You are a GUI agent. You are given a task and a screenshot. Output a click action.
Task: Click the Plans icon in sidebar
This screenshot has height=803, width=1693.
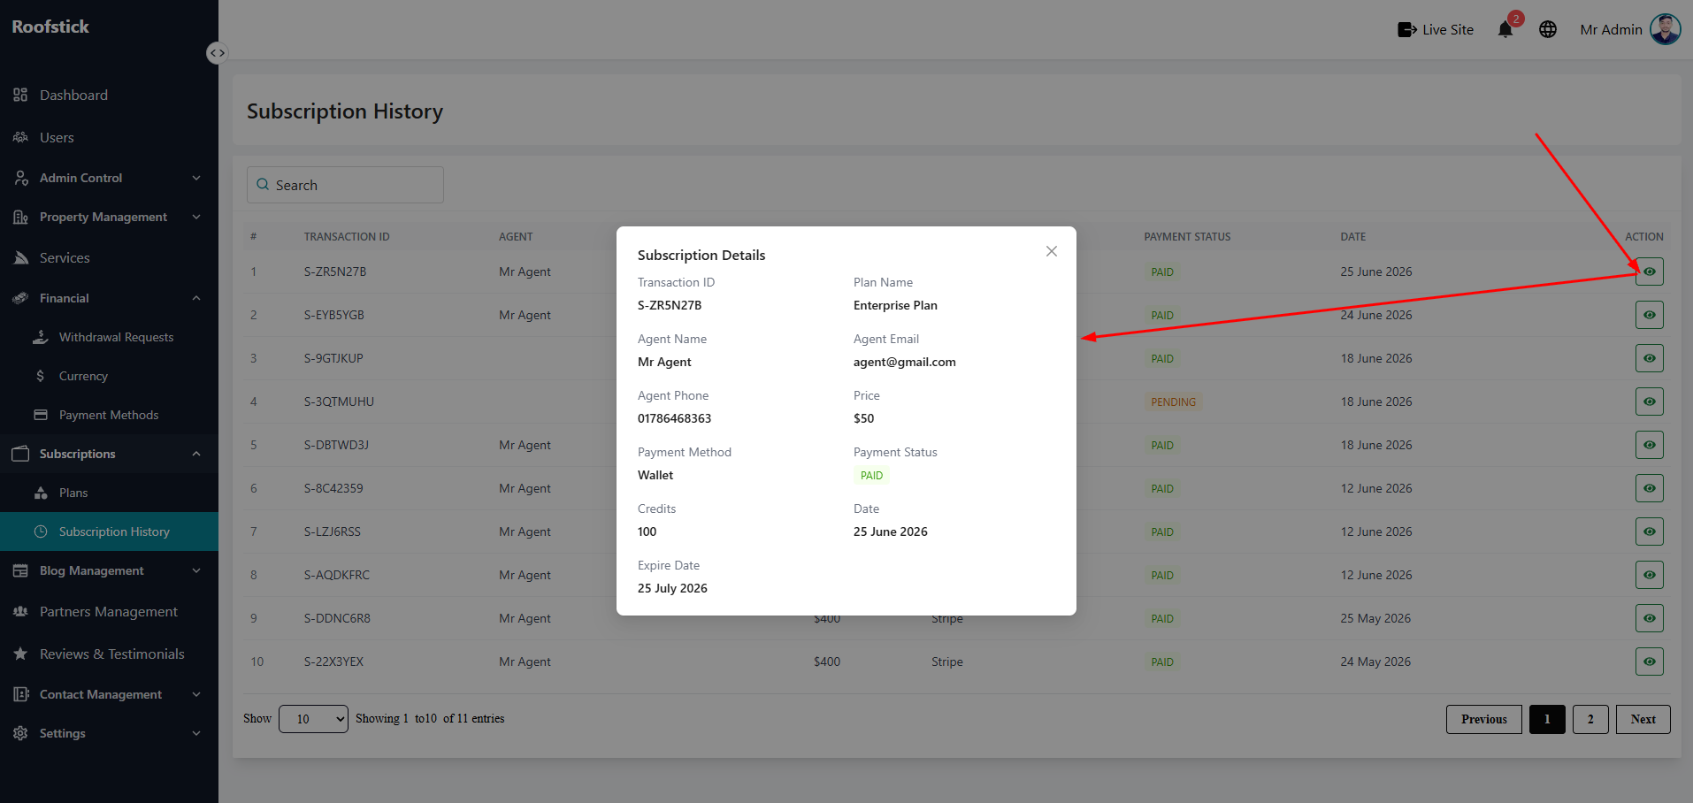(41, 493)
